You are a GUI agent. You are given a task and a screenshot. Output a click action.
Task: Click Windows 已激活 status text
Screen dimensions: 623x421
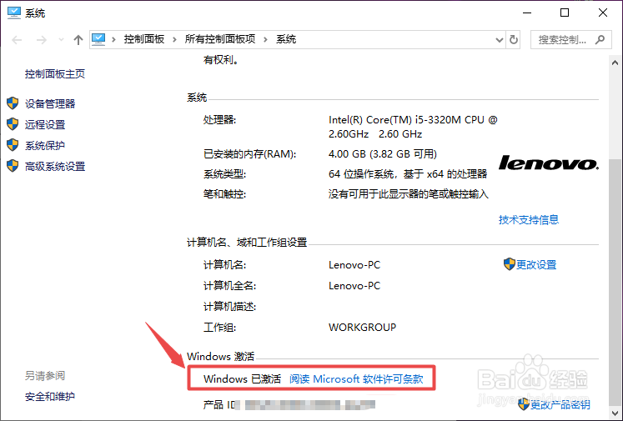pyautogui.click(x=242, y=378)
